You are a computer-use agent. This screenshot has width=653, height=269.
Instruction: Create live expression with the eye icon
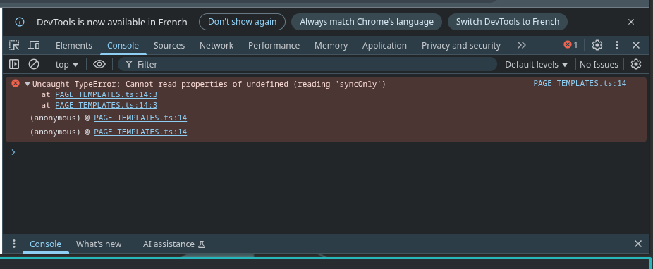pyautogui.click(x=99, y=65)
